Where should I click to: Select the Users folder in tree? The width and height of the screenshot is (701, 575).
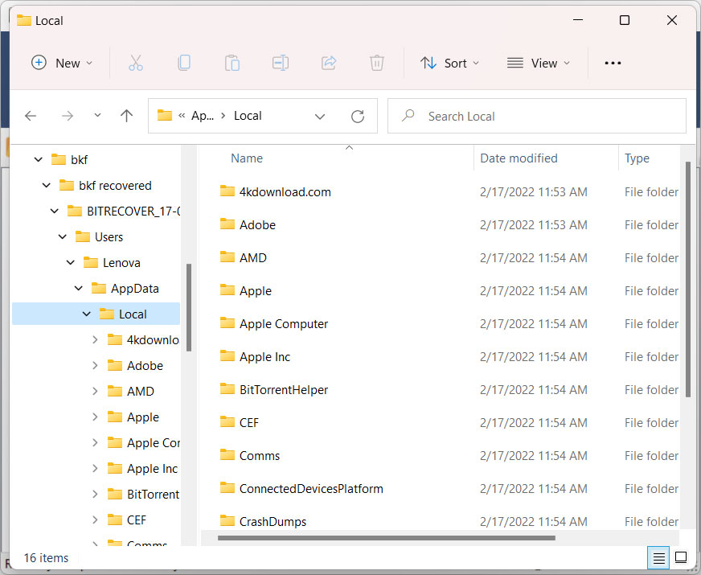(x=109, y=236)
